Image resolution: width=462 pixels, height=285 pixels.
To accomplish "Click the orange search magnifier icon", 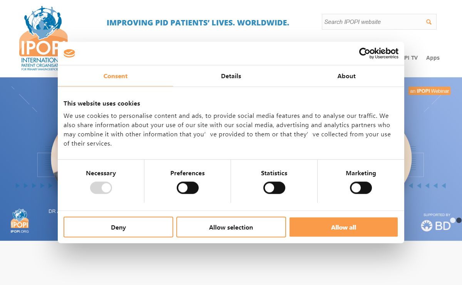I will 429,22.
